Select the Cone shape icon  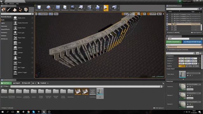[15, 58]
